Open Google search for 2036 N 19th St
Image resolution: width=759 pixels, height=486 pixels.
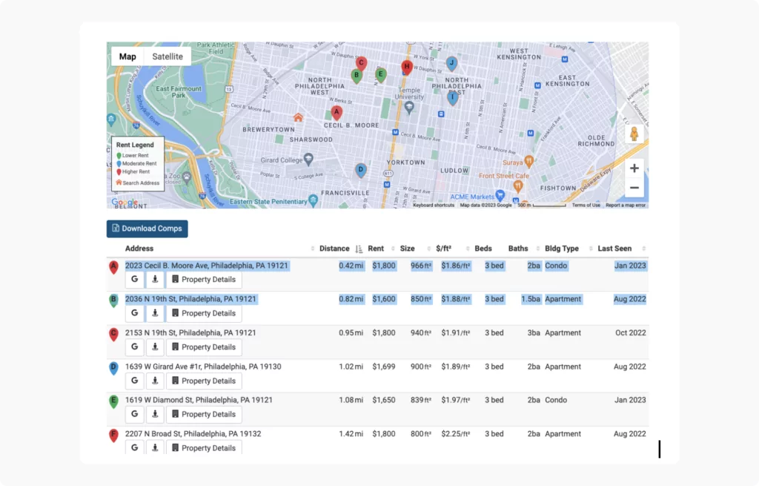135,313
